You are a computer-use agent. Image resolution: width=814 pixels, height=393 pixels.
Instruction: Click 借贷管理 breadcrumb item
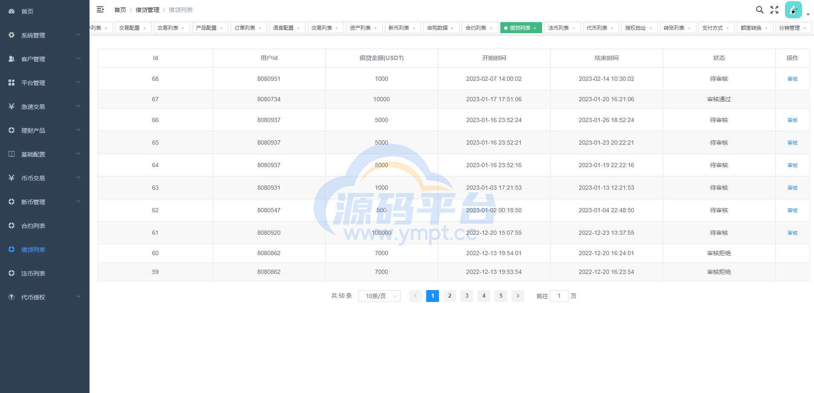(147, 10)
